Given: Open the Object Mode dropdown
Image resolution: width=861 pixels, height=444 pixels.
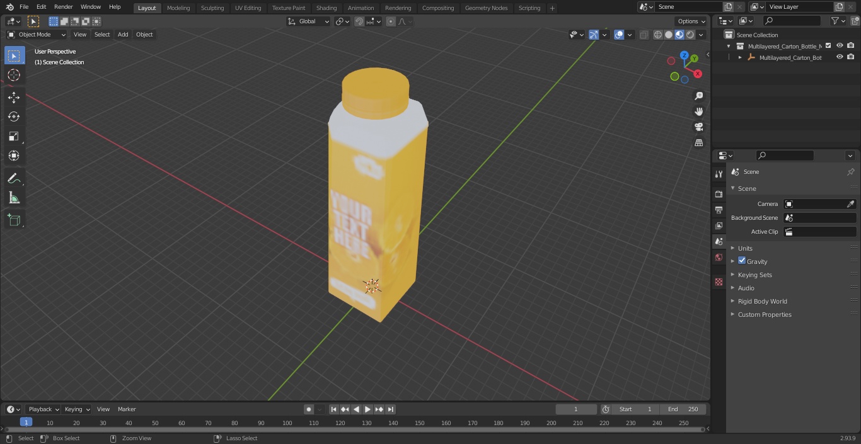Looking at the screenshot, I should click(37, 35).
